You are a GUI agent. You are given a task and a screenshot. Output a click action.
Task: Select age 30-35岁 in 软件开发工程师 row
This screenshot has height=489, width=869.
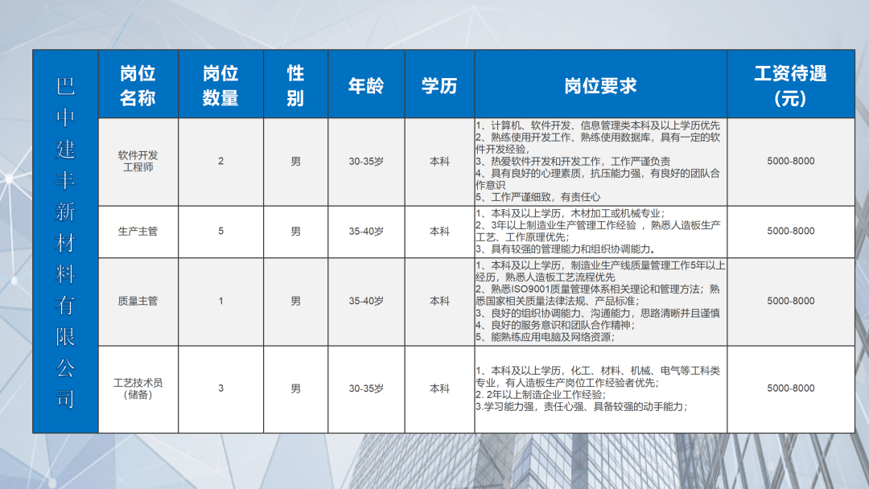click(366, 161)
